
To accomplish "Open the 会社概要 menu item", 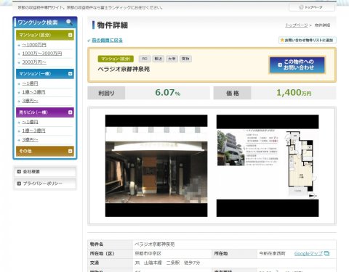I will pyautogui.click(x=45, y=172).
